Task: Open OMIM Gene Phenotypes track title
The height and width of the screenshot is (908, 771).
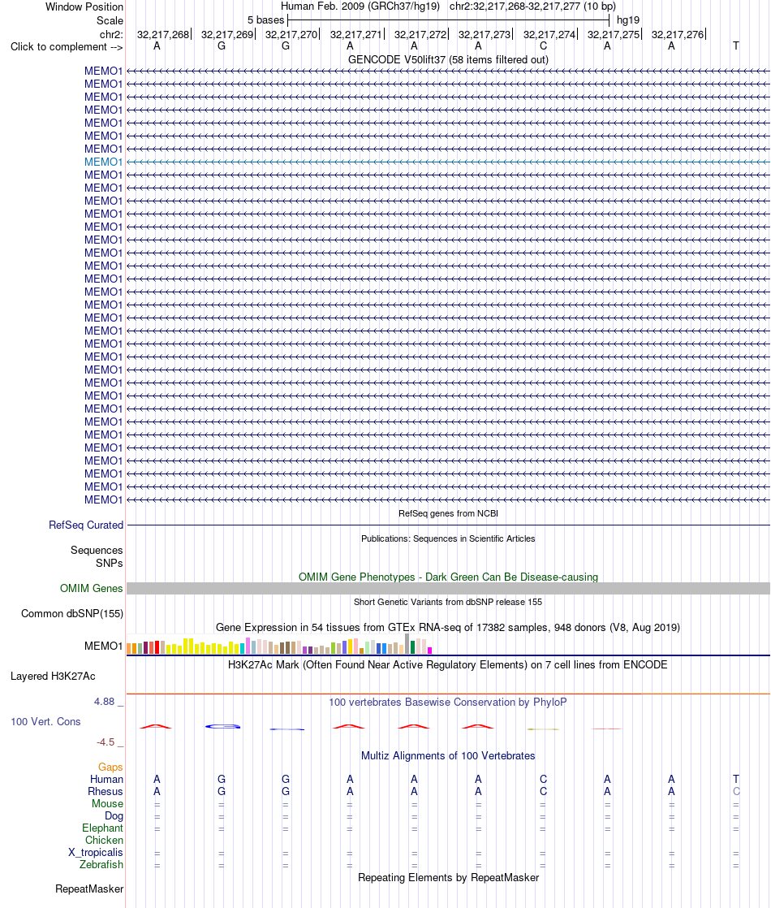Action: coord(448,577)
